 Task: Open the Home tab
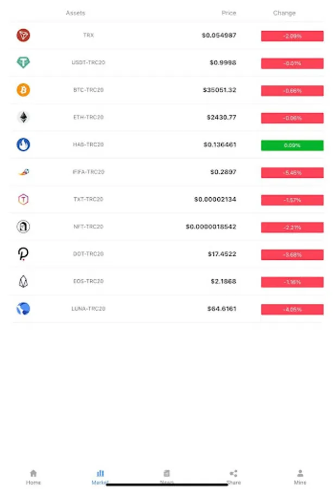(33, 477)
